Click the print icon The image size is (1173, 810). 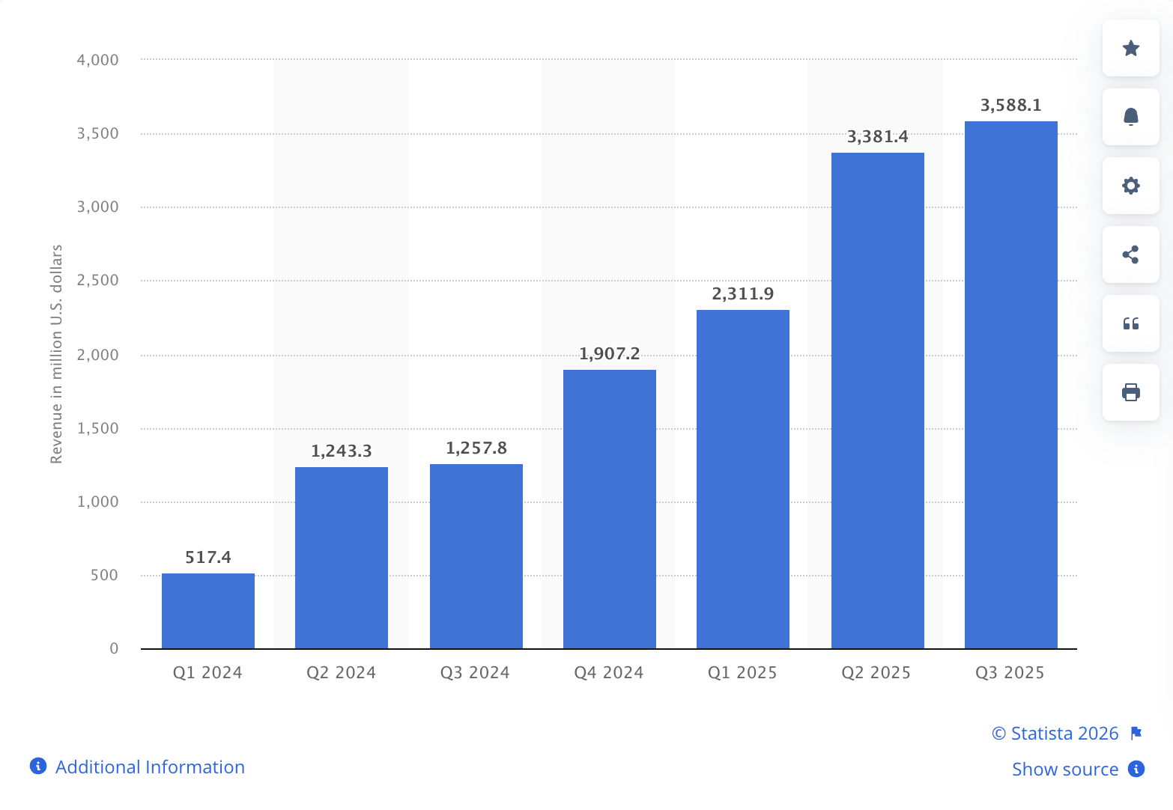click(x=1130, y=392)
